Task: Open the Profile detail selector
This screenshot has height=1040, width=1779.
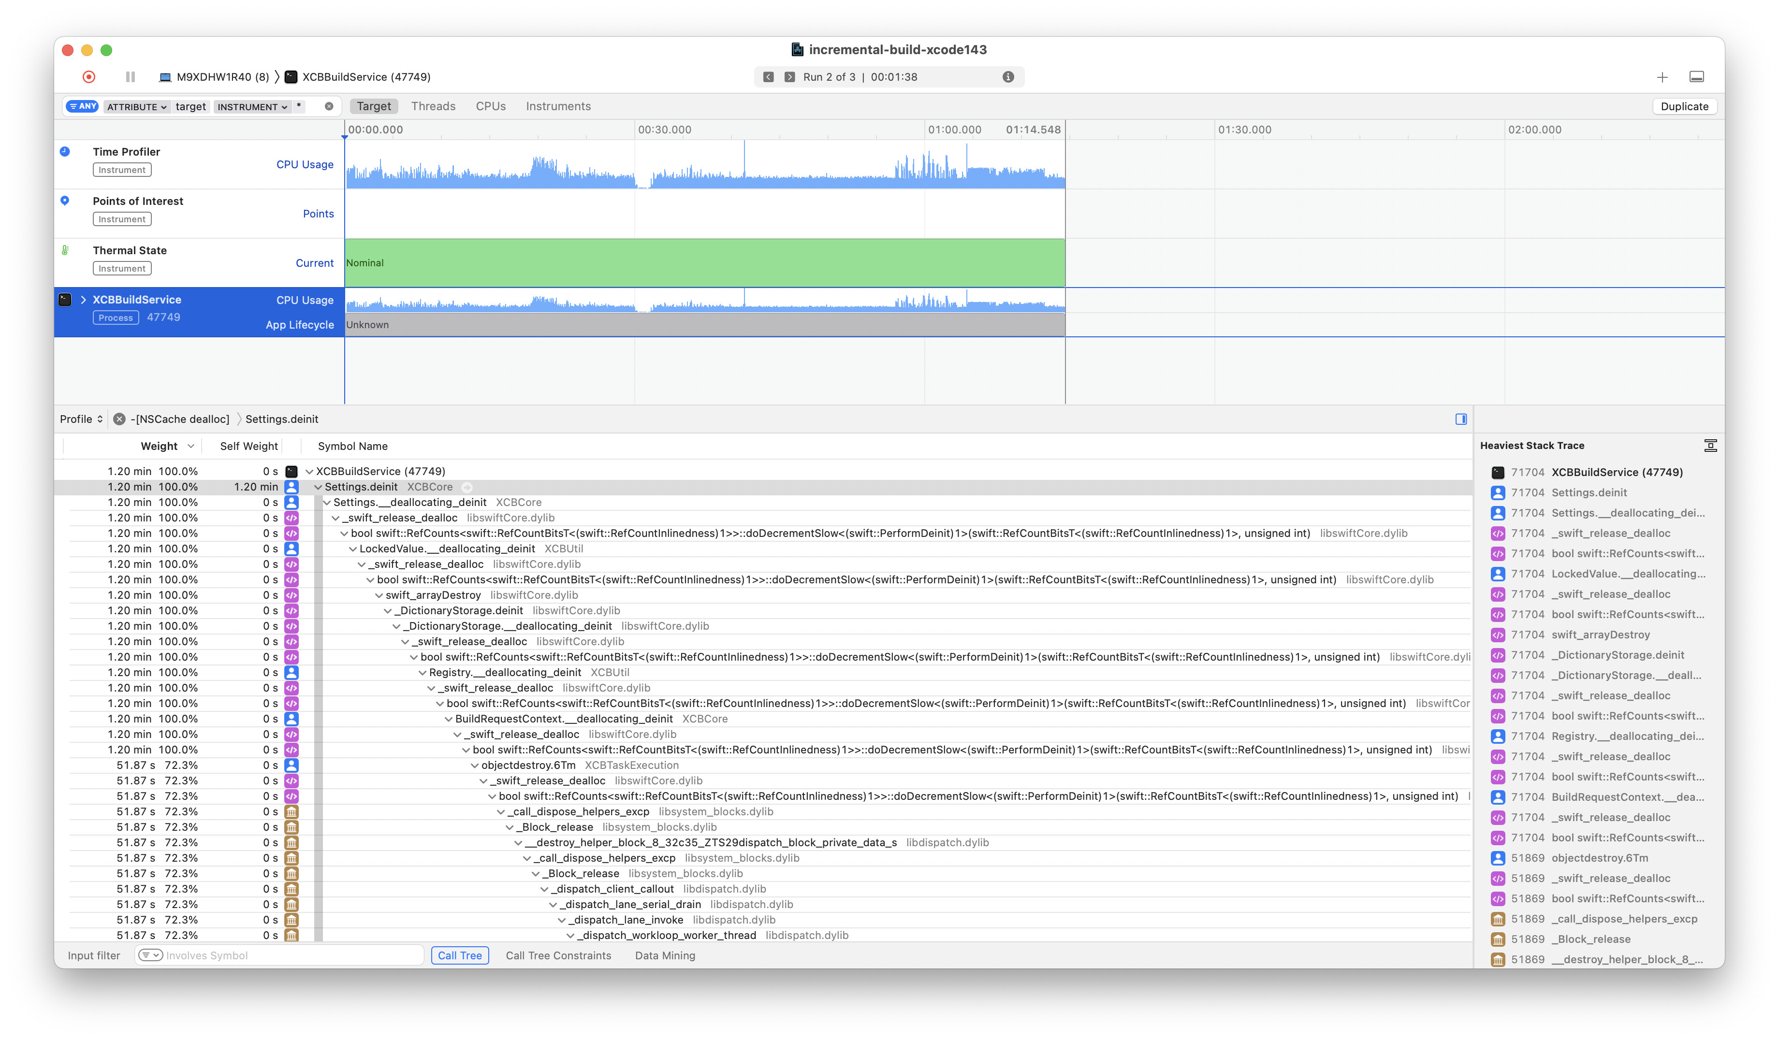Action: (81, 419)
